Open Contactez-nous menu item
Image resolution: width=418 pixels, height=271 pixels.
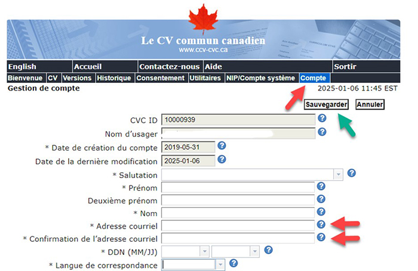170,67
